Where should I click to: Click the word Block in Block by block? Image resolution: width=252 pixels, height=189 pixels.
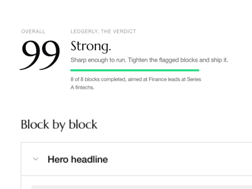[35, 124]
